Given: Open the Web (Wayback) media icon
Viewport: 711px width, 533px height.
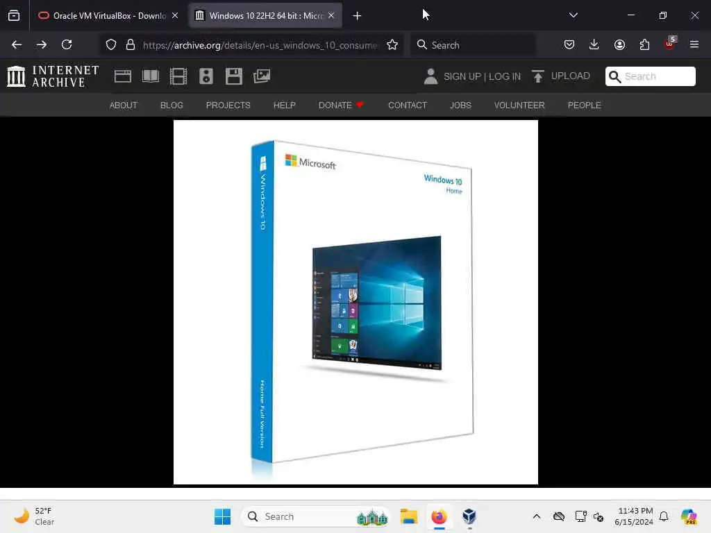Looking at the screenshot, I should click(x=123, y=76).
